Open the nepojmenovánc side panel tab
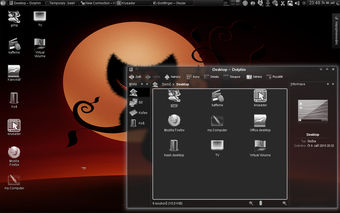 (x=336, y=31)
